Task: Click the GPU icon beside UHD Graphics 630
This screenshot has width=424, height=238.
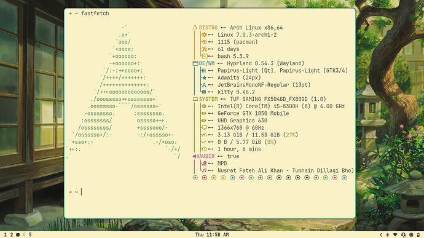Action: [204, 121]
